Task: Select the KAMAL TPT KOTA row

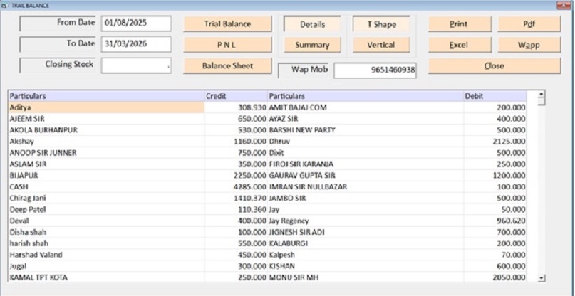Action: [106, 277]
